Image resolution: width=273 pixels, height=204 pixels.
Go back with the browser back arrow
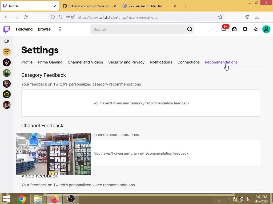pos(6,17)
